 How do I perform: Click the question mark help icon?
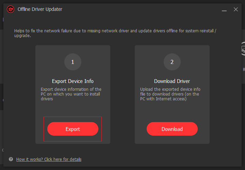tap(11, 159)
